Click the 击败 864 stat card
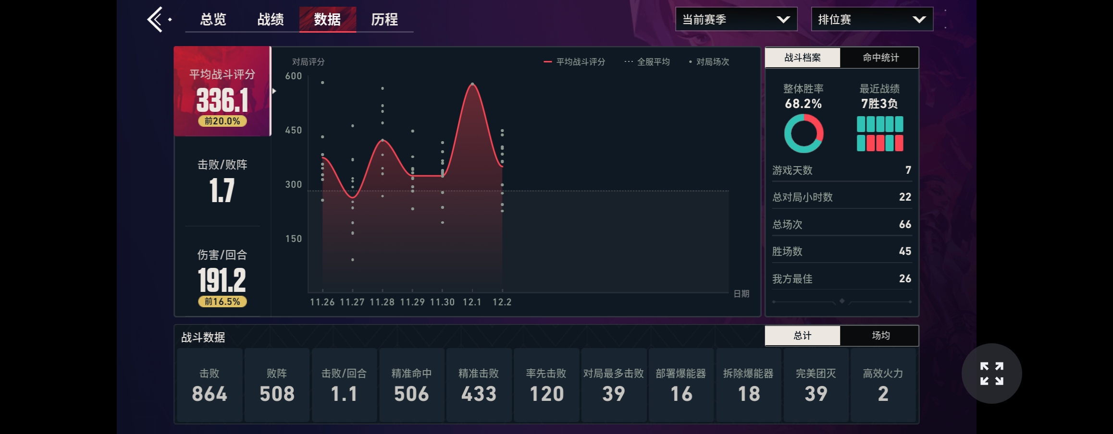 click(210, 386)
